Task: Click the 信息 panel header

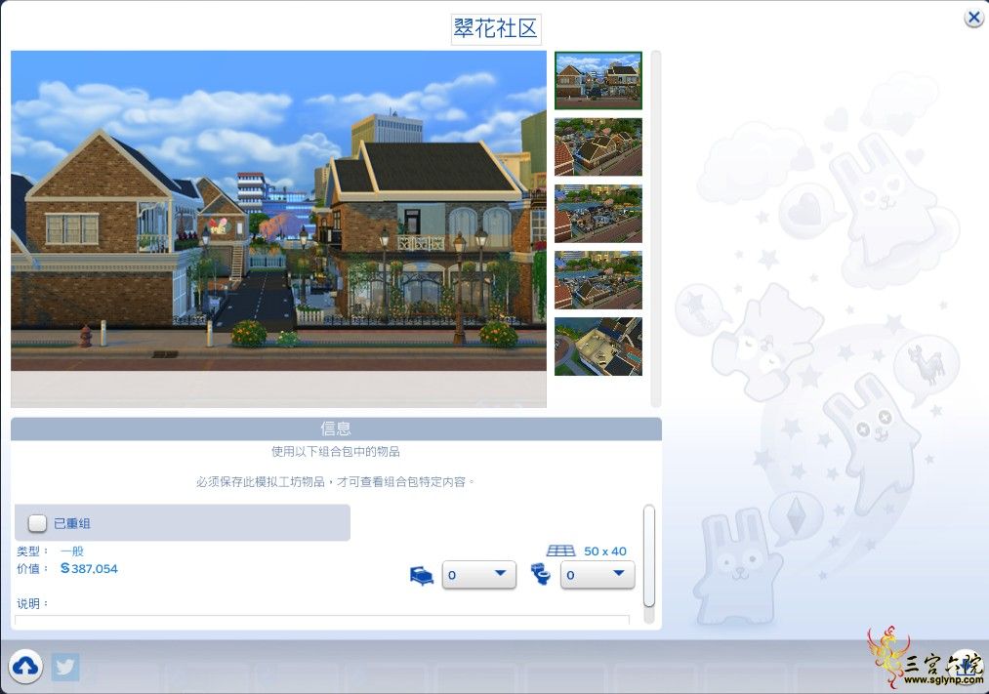Action: click(336, 429)
